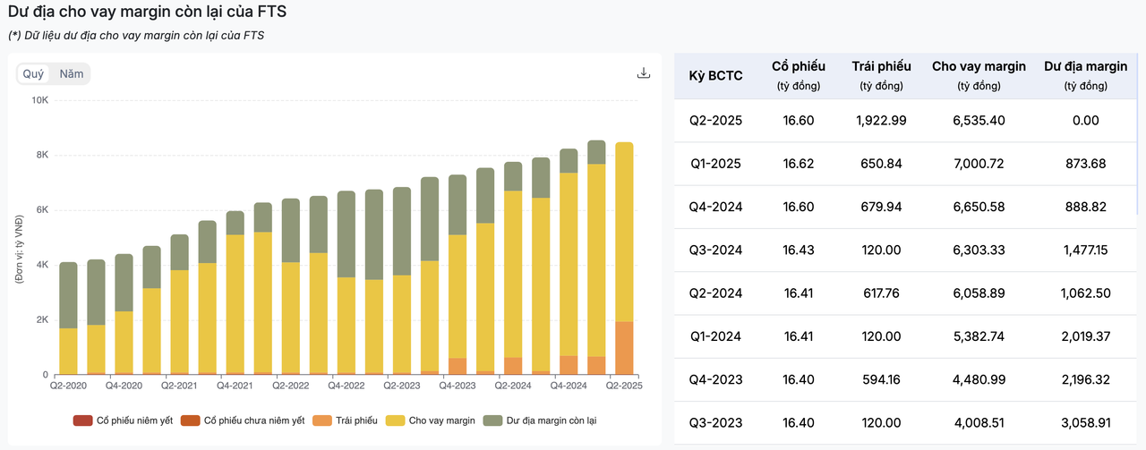Select the Q3-2024 table row label
This screenshot has height=450, width=1146.
pos(715,250)
